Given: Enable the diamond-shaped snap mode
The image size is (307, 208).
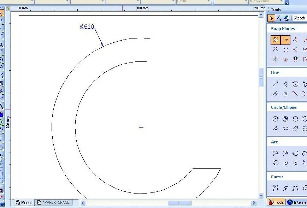Looking at the screenshot, I should pyautogui.click(x=295, y=49).
